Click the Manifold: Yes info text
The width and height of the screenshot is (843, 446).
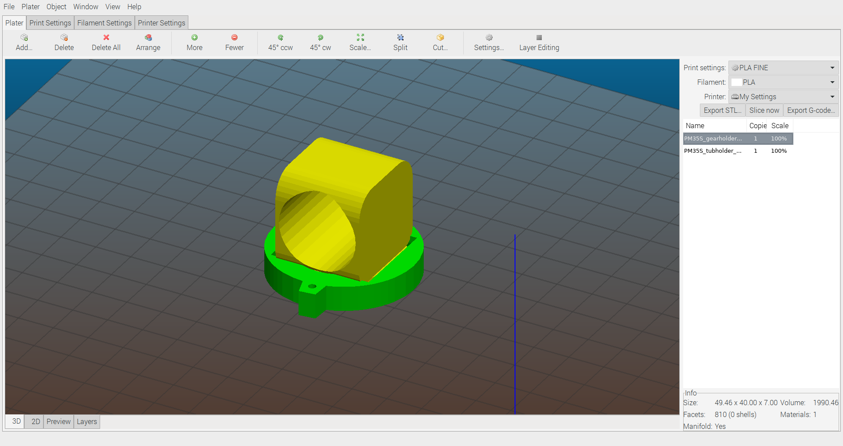pyautogui.click(x=704, y=426)
